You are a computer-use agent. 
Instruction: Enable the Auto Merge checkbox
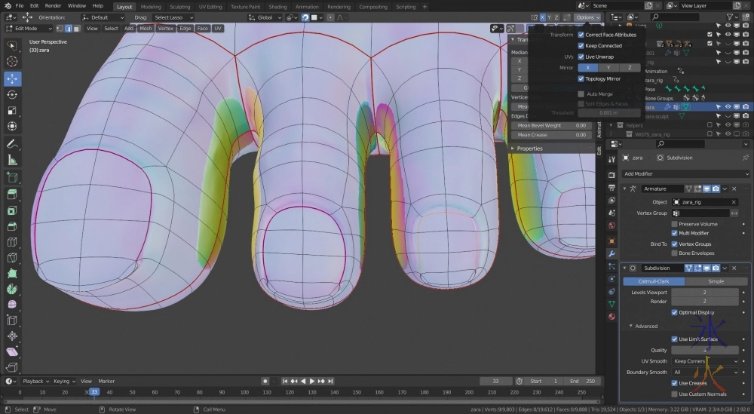click(x=581, y=94)
